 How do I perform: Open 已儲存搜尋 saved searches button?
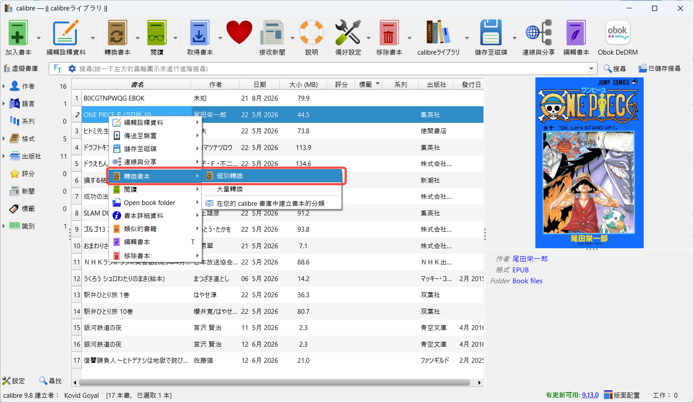click(x=659, y=69)
